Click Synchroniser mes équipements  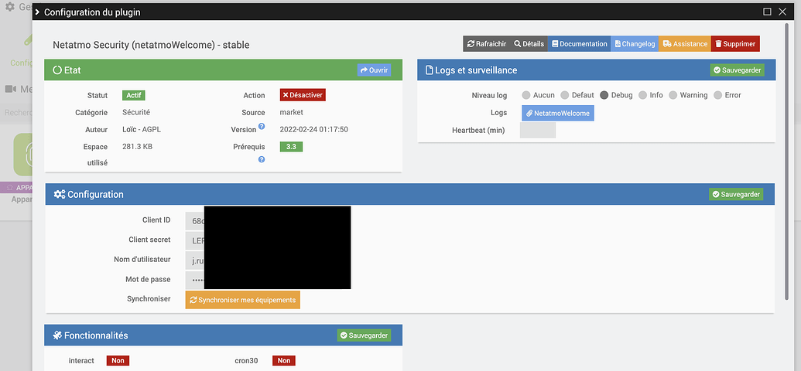[x=243, y=300]
